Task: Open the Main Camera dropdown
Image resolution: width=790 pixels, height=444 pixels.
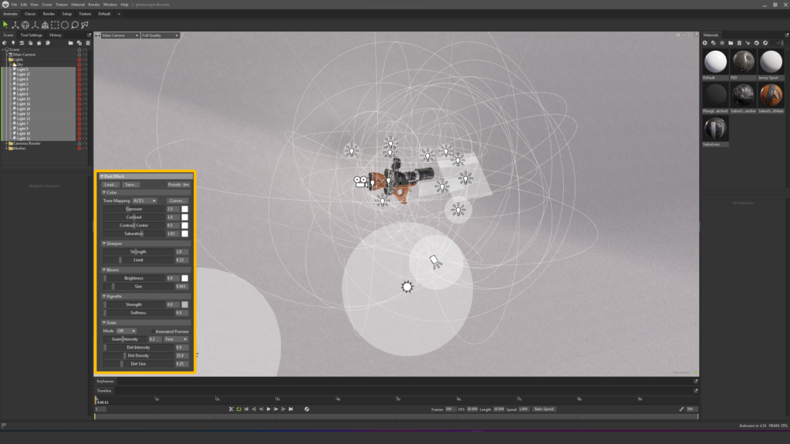Action: tap(120, 35)
